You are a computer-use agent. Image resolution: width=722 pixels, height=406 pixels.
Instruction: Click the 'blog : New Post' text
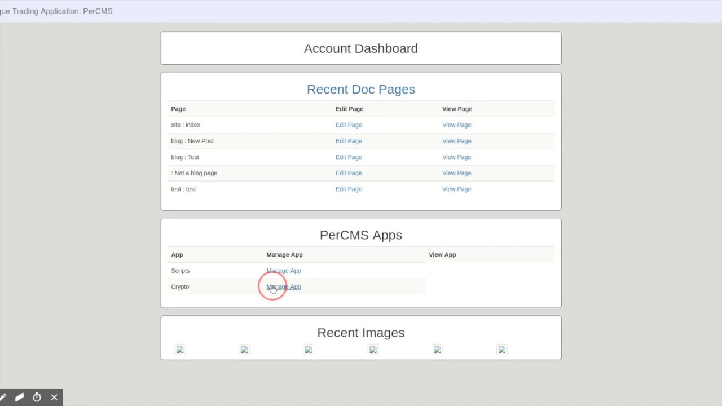tap(192, 141)
